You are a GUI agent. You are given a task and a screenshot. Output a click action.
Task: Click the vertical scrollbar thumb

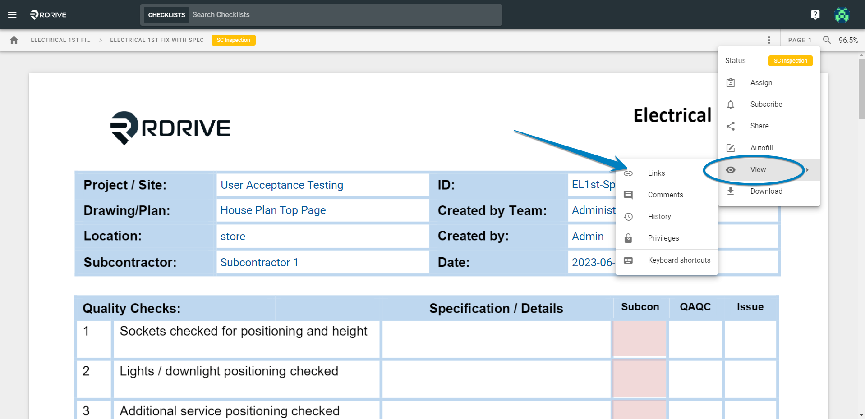pyautogui.click(x=861, y=89)
